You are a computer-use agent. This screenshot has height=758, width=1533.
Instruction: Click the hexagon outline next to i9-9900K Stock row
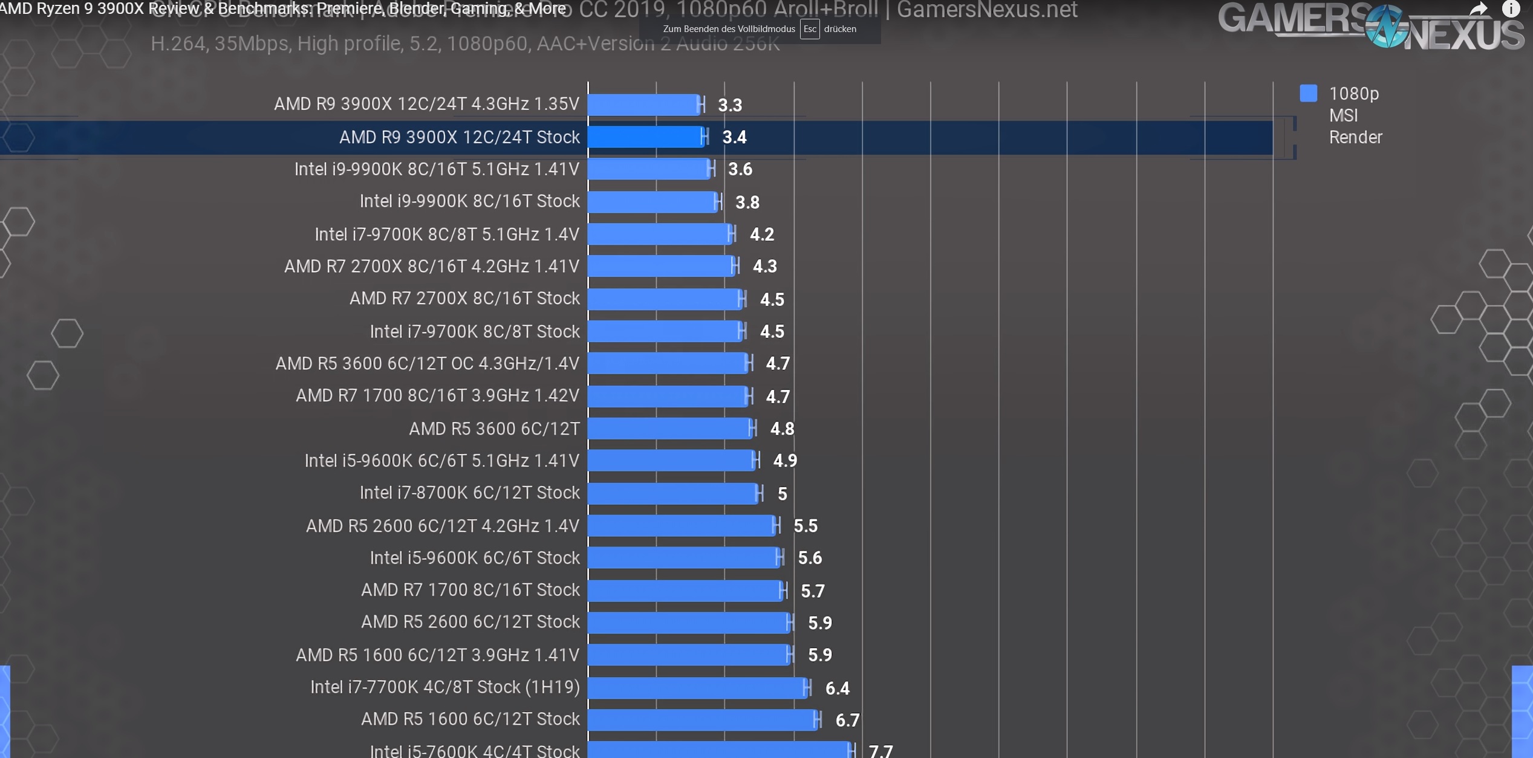19,222
